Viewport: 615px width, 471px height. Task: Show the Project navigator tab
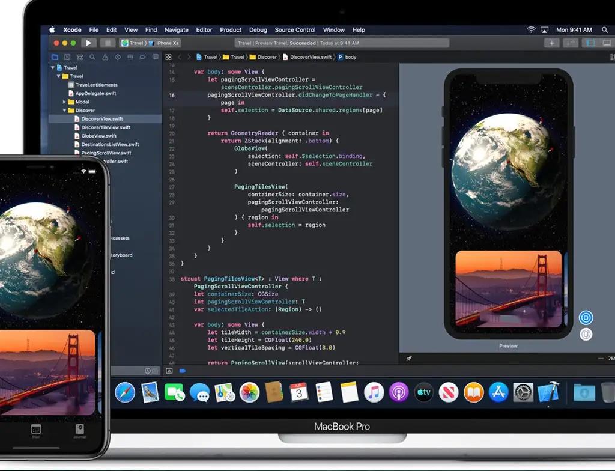[x=55, y=57]
